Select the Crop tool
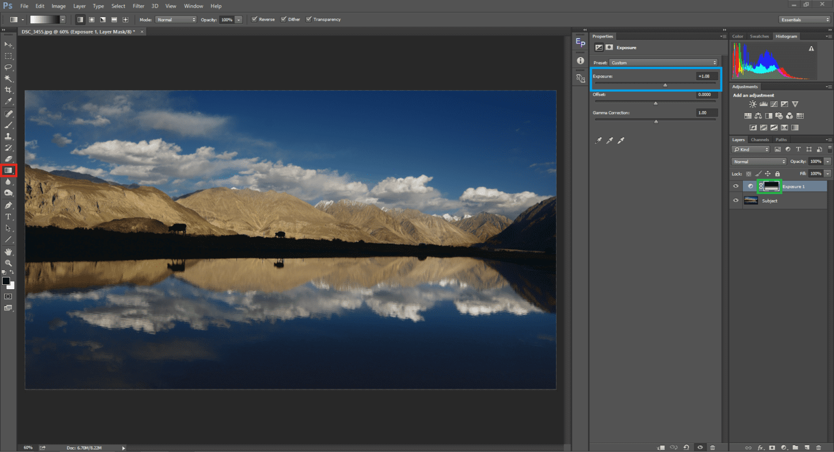The image size is (834, 452). click(8, 90)
